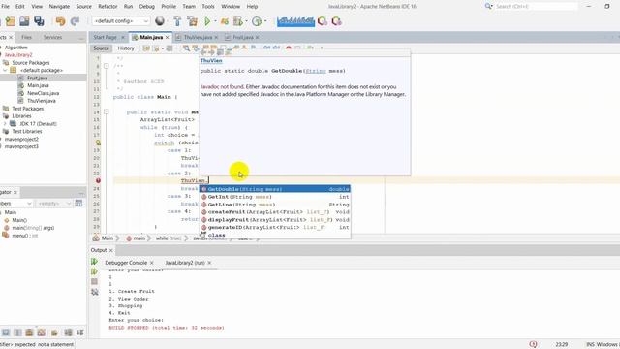Click the Javadoc popup forward arrow
This screenshot has width=620, height=349.
coord(211,52)
